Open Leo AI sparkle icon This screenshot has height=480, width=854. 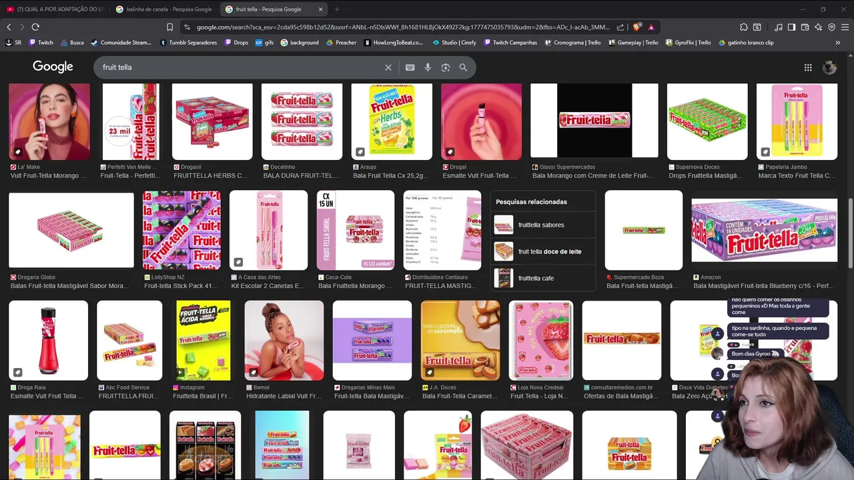tap(818, 27)
